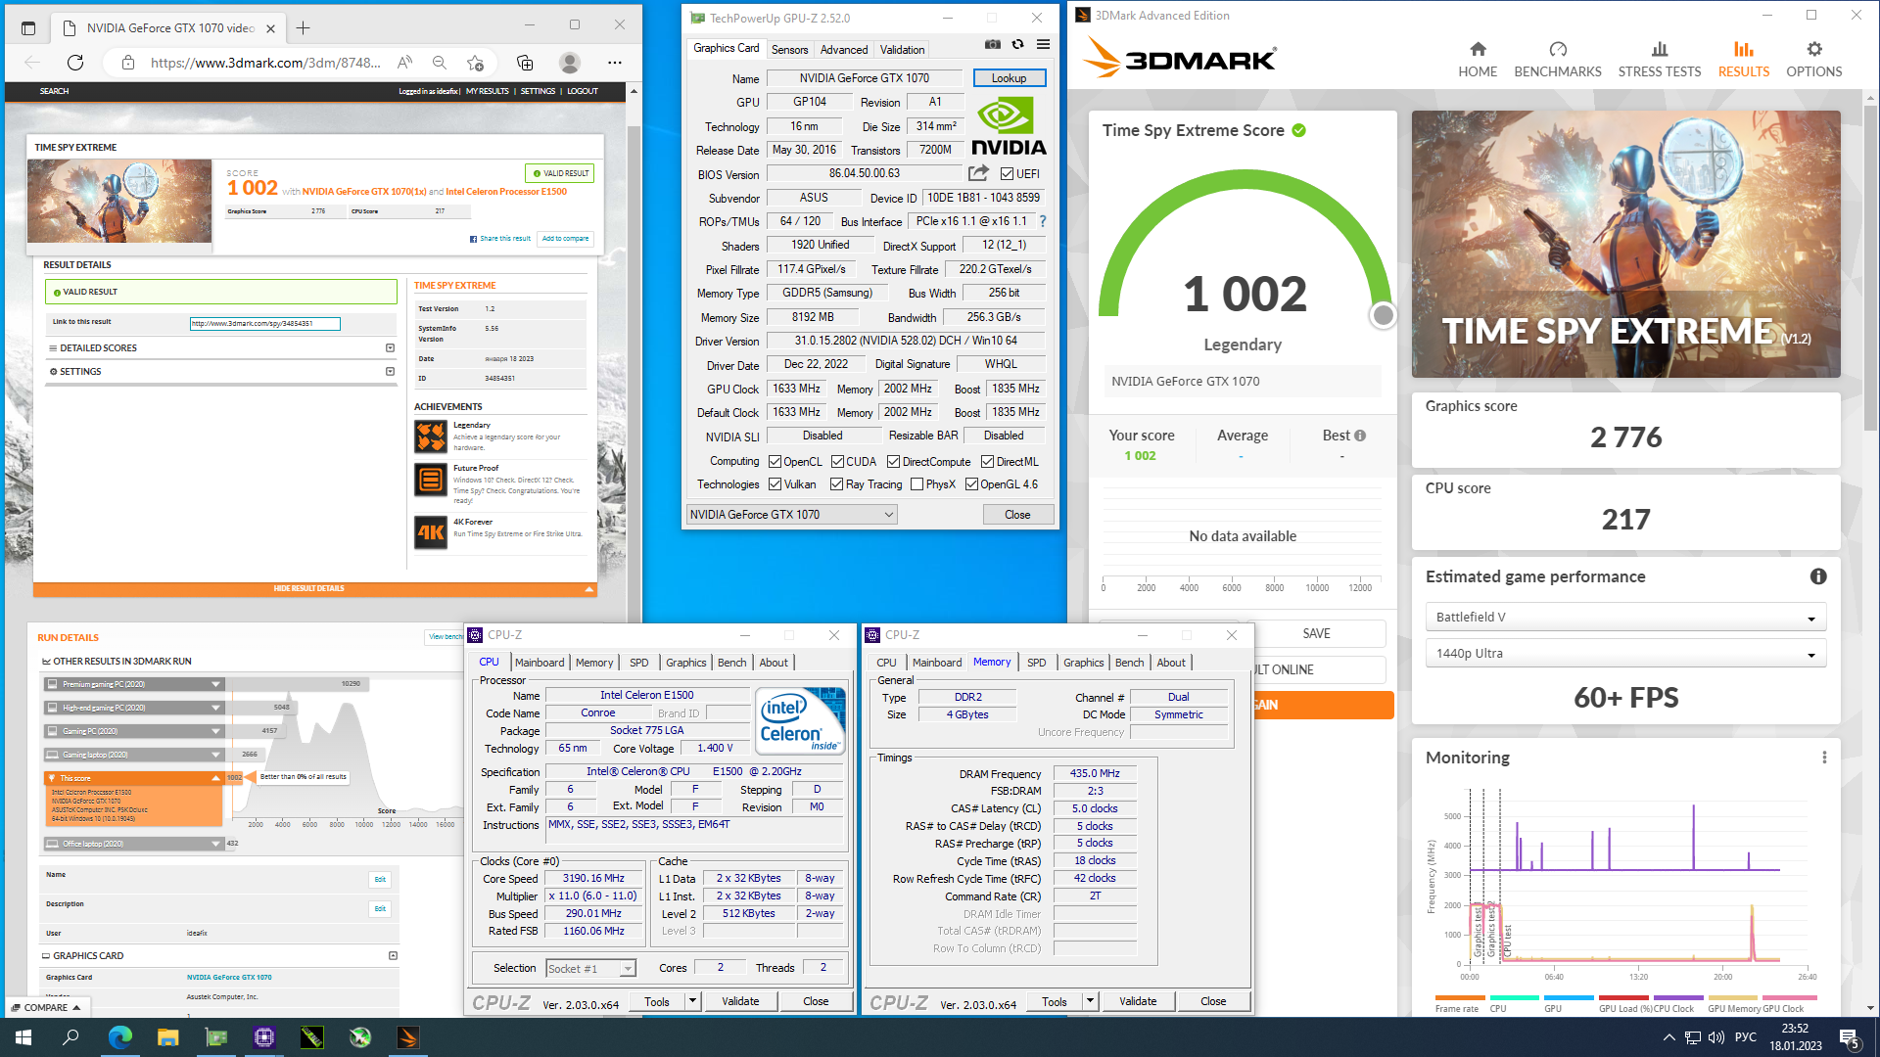
Task: Open 3DMark HOME section
Action: click(1478, 60)
